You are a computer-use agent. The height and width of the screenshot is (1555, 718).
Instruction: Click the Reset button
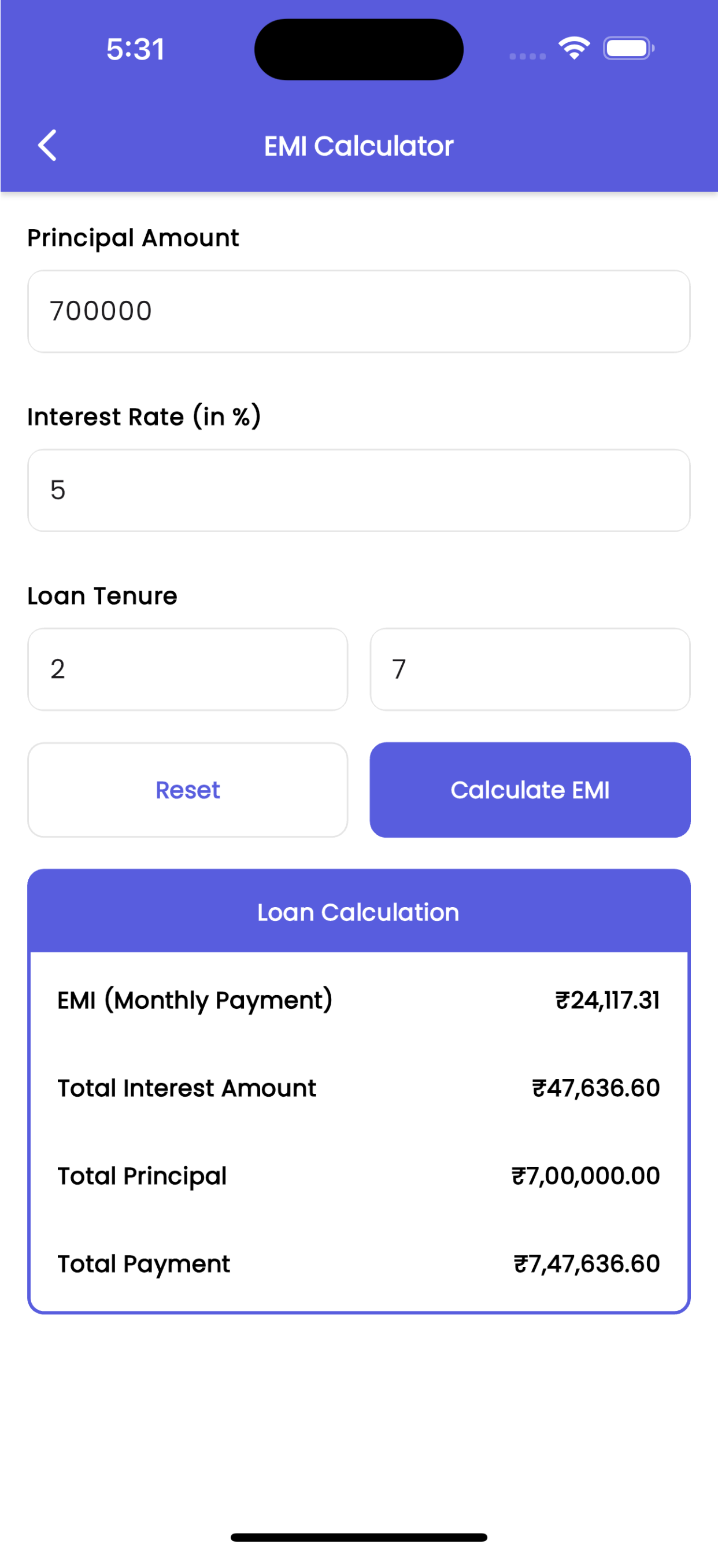(188, 790)
